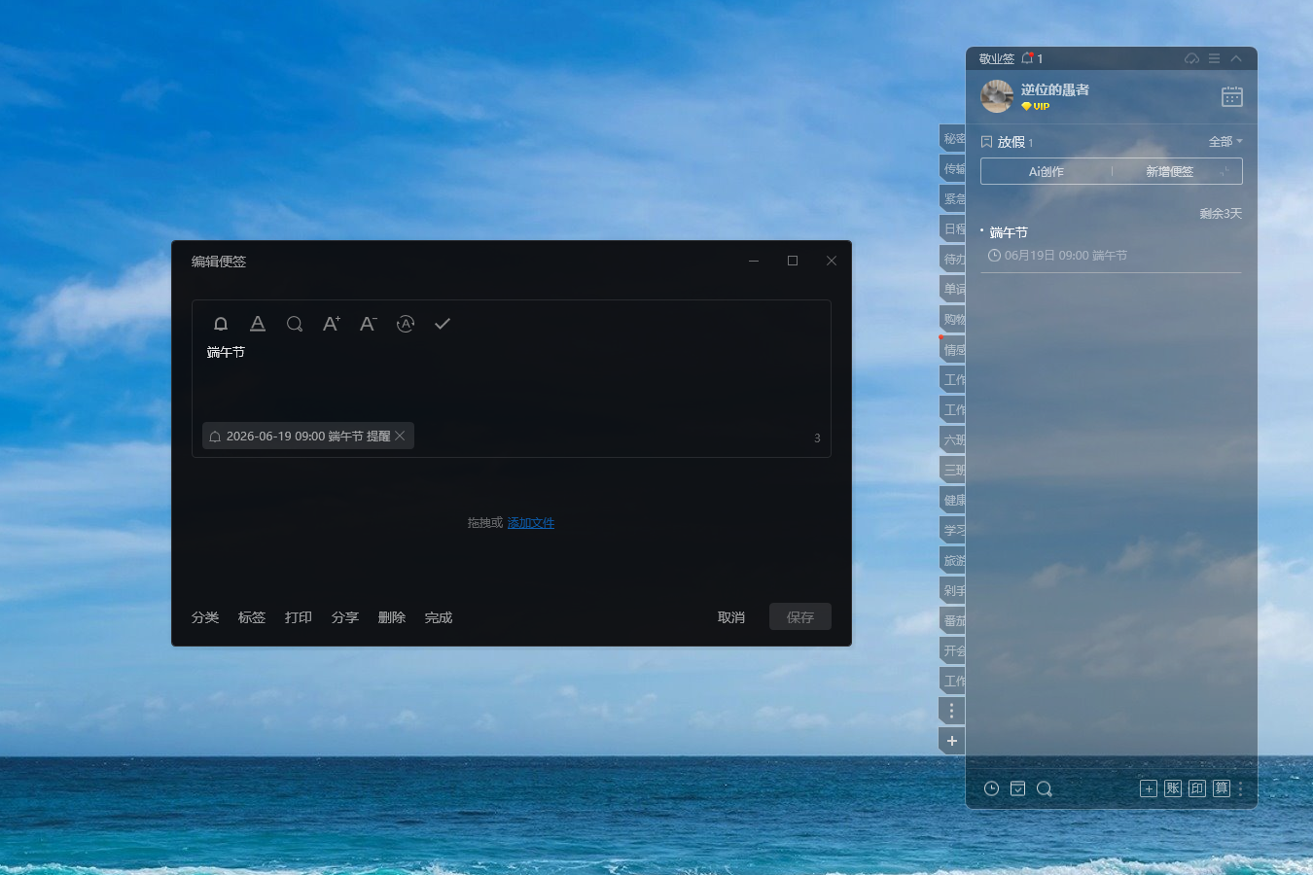The width and height of the screenshot is (1313, 875).
Task: Open the 账 icon in the bottom bar
Action: tap(1173, 788)
